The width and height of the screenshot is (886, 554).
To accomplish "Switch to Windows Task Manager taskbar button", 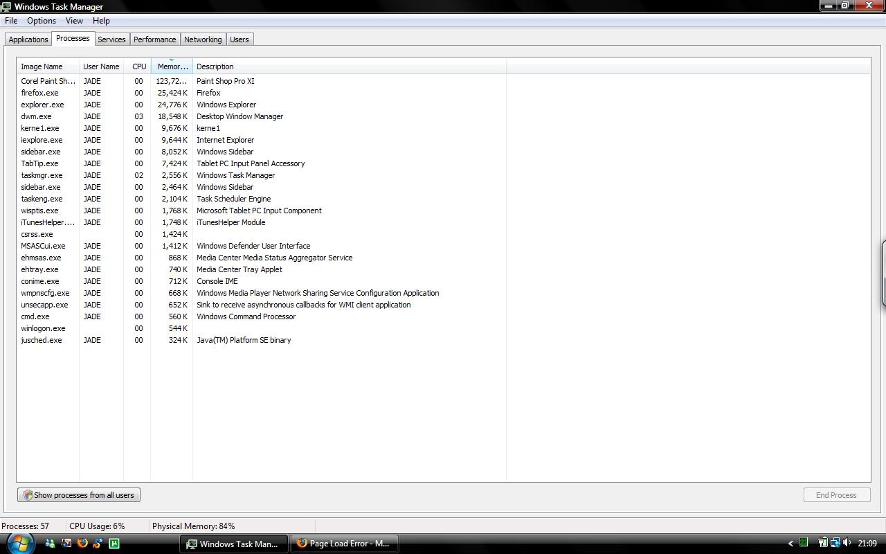I will (234, 544).
